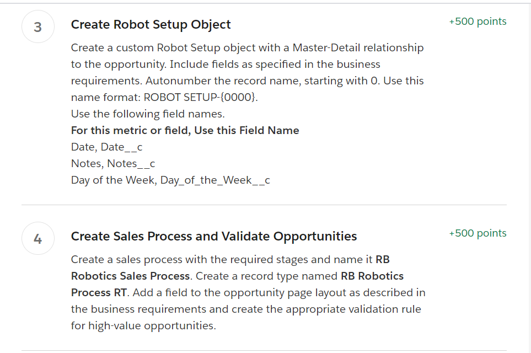This screenshot has width=531, height=353.
Task: Click the Date__c field name line
Action: (x=106, y=147)
